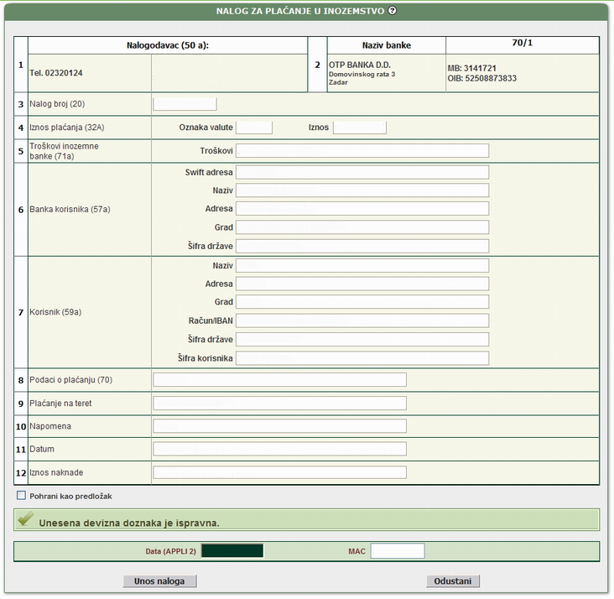Click the Šifra države field under Banka korisnika
The image size is (614, 599).
[362, 246]
